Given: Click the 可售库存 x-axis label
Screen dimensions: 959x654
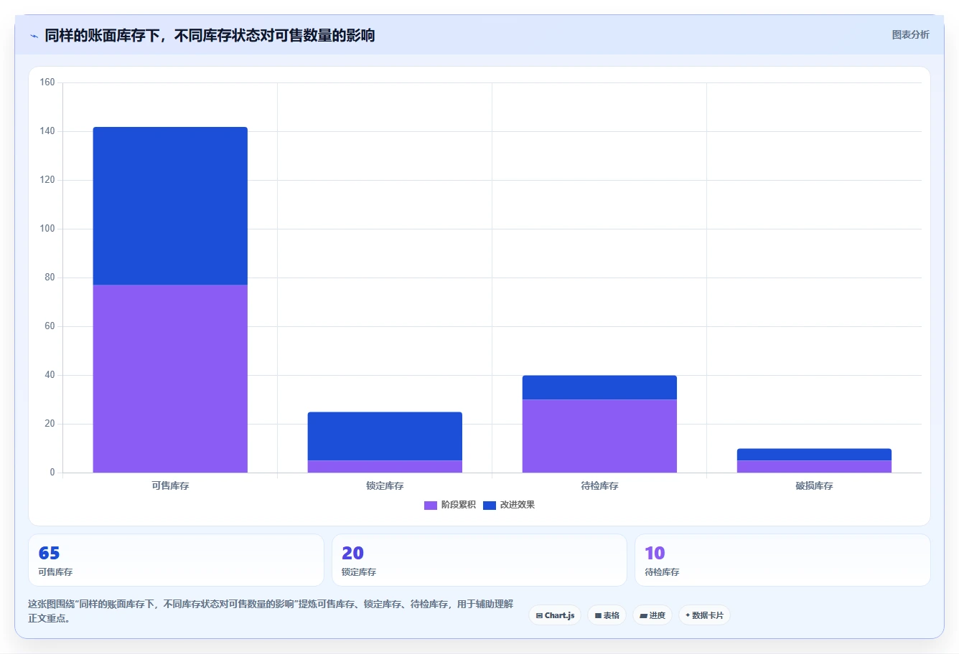Looking at the screenshot, I should 170,486.
